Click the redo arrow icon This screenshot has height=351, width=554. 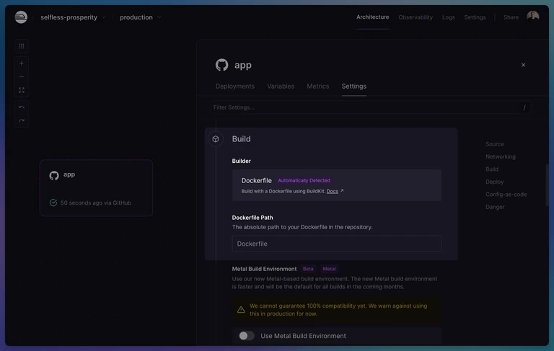point(22,121)
